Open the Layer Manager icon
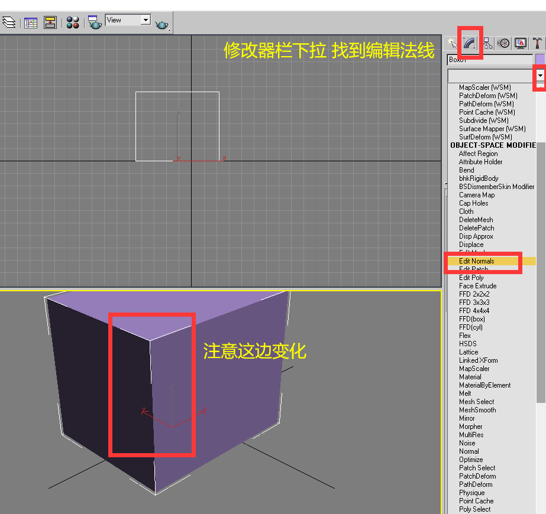This screenshot has height=514, width=546. click(8, 22)
